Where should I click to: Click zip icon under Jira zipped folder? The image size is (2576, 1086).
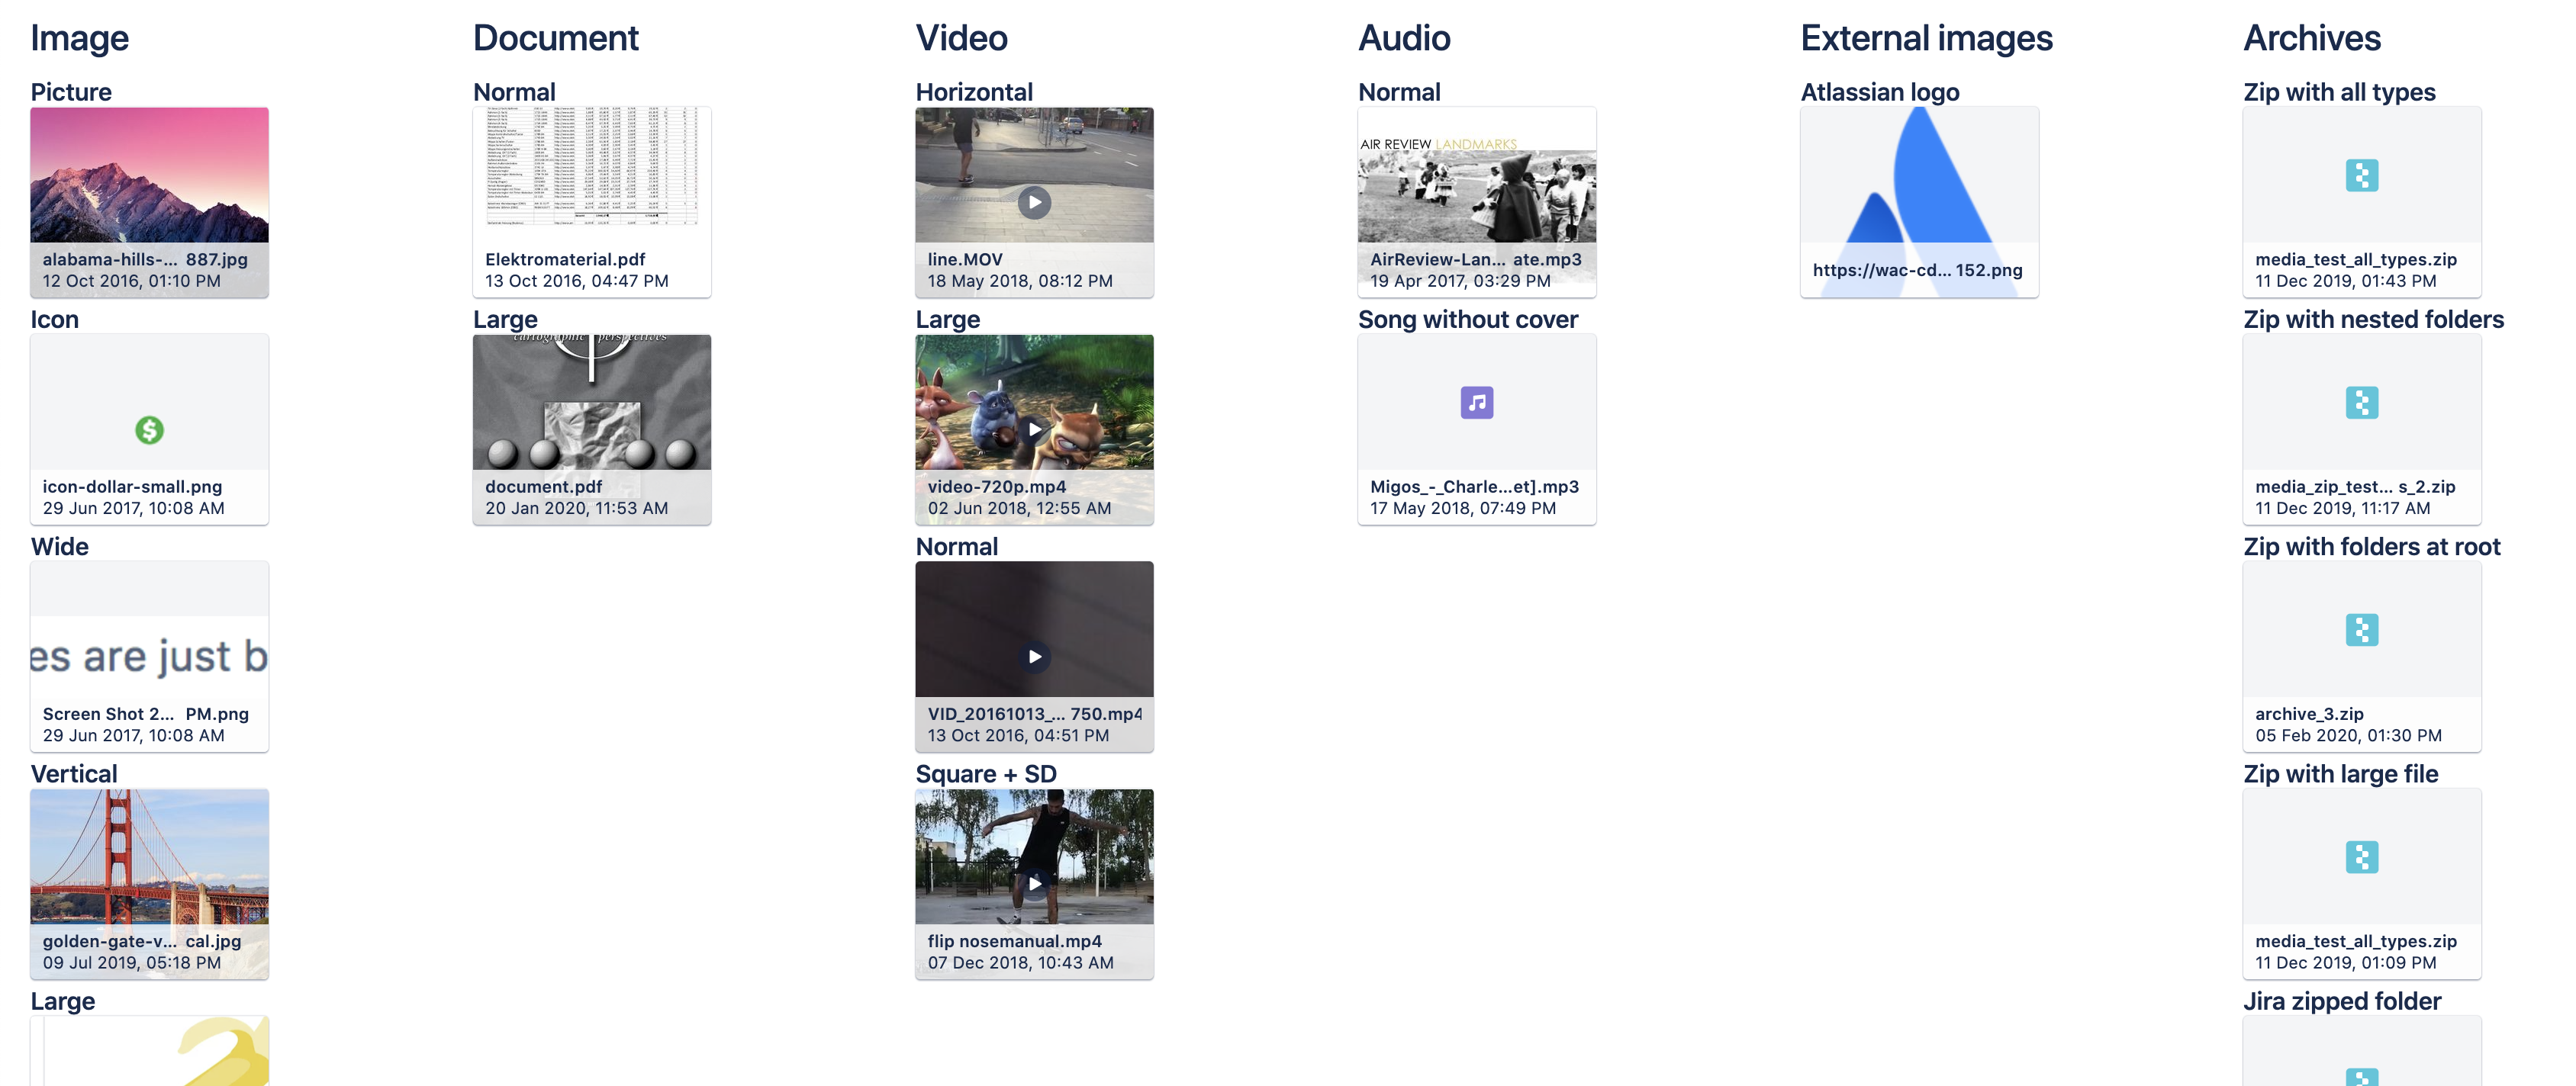pos(2361,1077)
